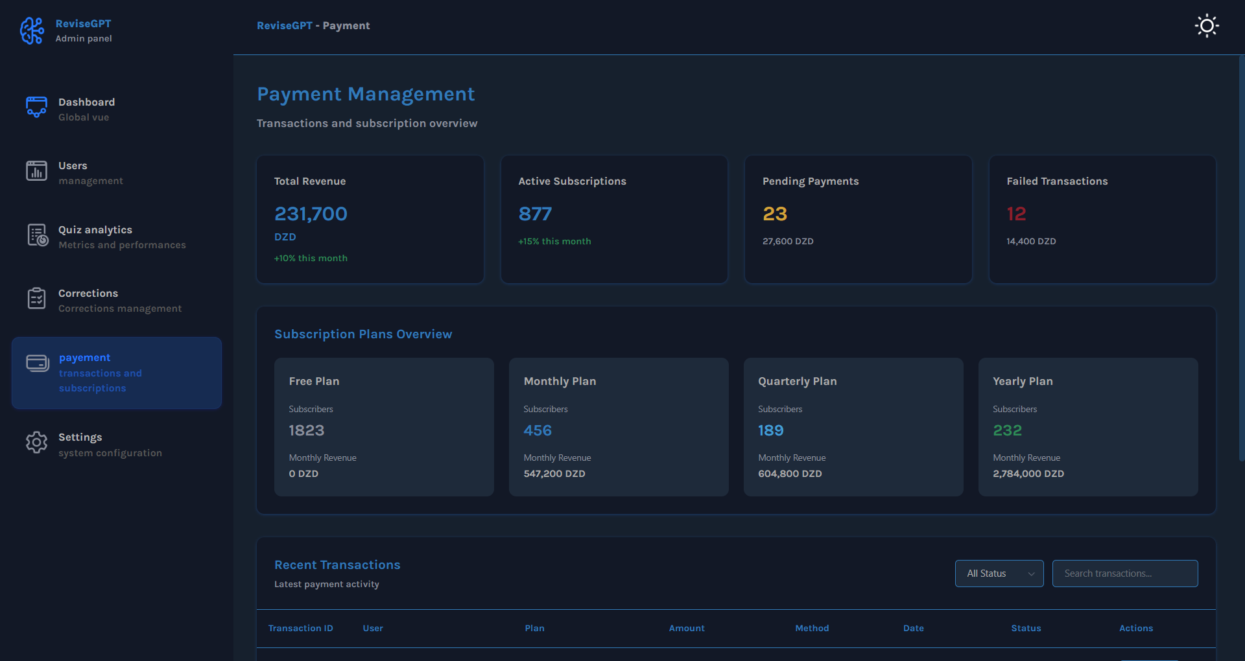Click the Recent Transactions heading

coord(337,565)
